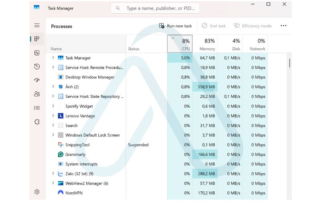
Task: Click the Grammarly green G icon
Action: (61, 154)
